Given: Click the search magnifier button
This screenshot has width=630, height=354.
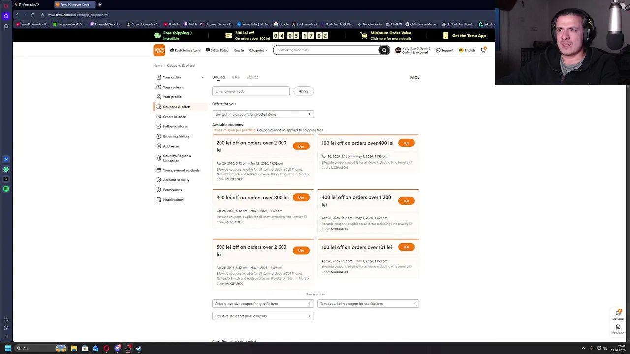Looking at the screenshot, I should tap(384, 50).
